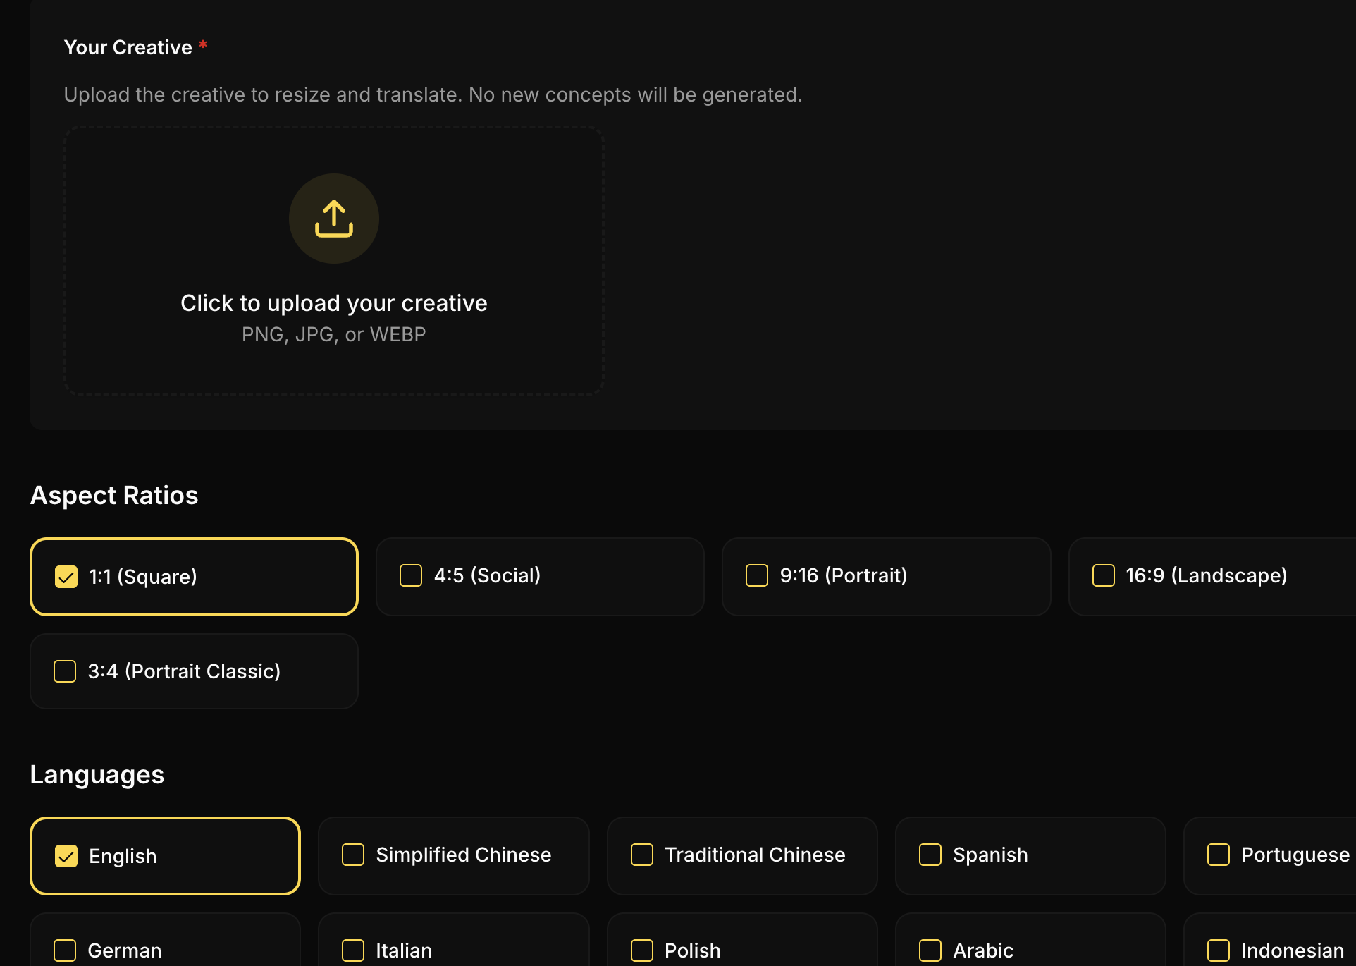Click the 1:1 (Square) selected card

[x=194, y=576]
